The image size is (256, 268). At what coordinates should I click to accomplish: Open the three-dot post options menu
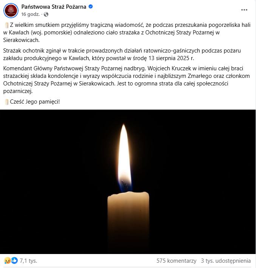pyautogui.click(x=244, y=10)
